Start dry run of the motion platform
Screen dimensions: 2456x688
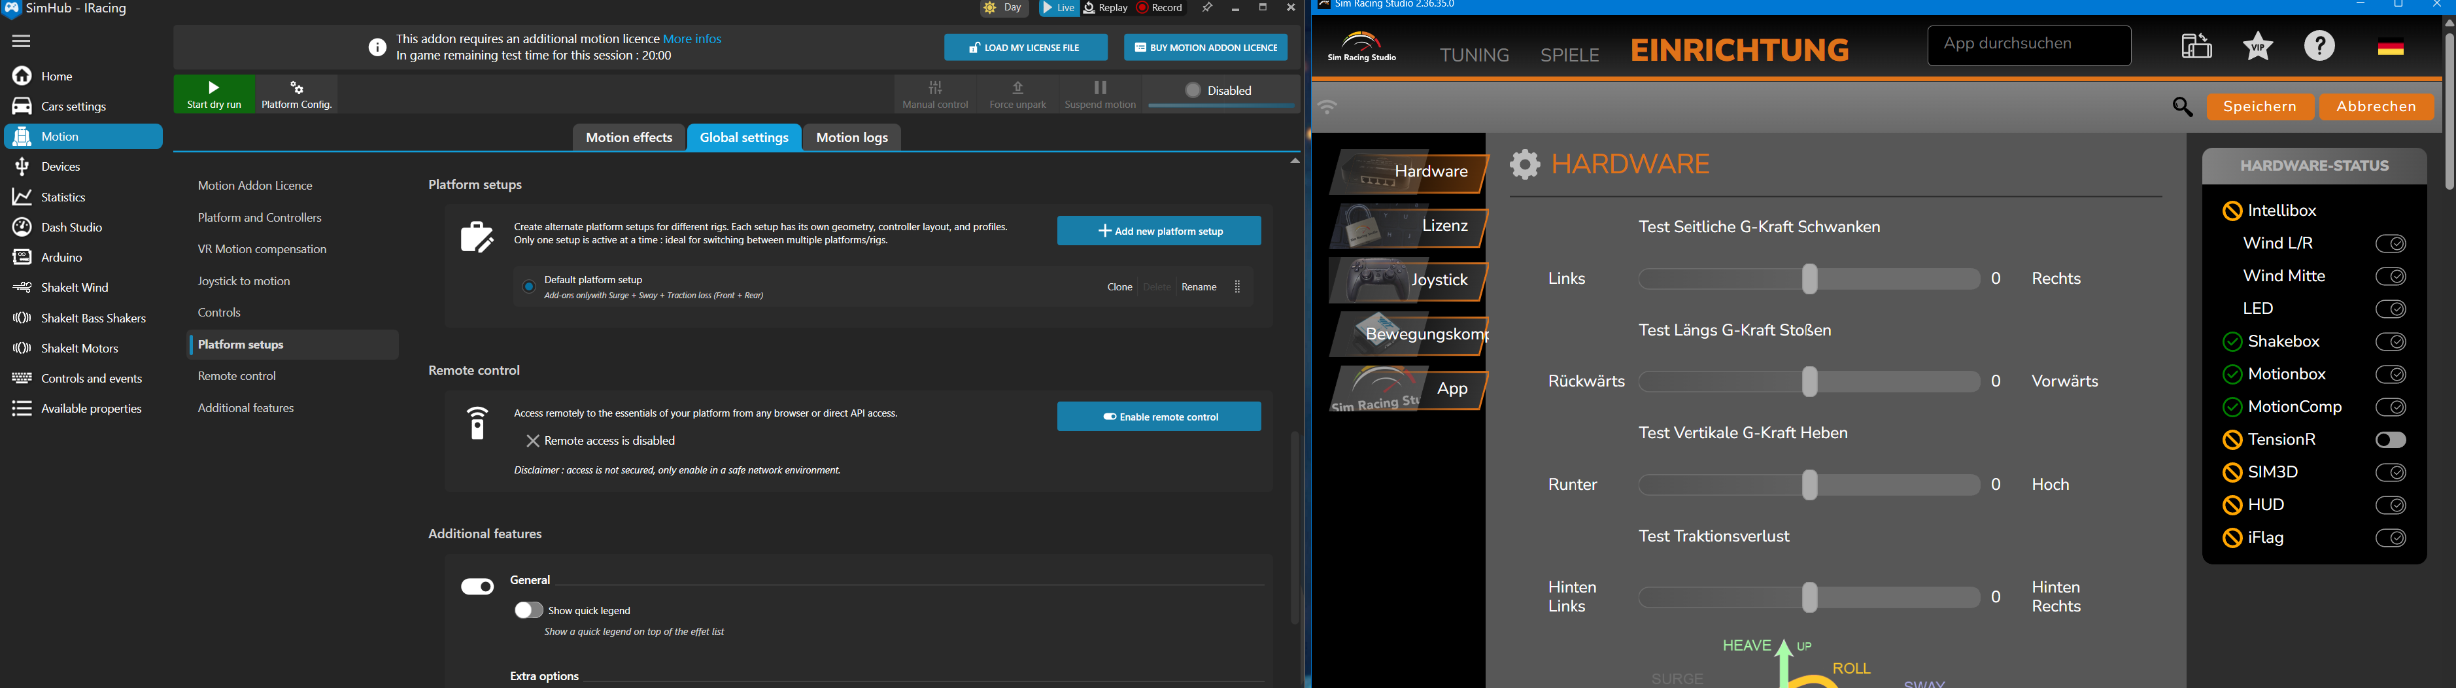tap(214, 94)
